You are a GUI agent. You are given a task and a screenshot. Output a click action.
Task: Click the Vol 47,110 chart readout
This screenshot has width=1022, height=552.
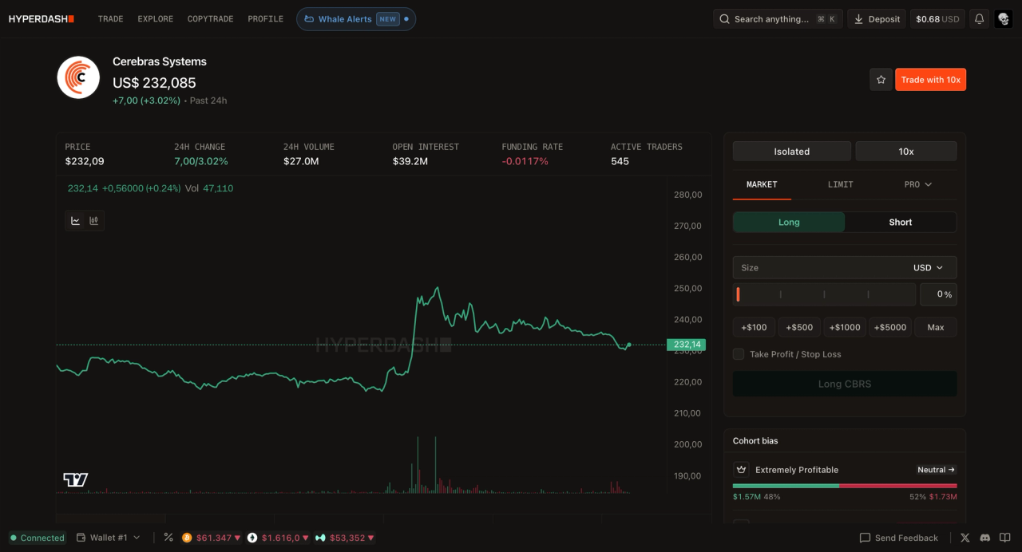pos(209,188)
